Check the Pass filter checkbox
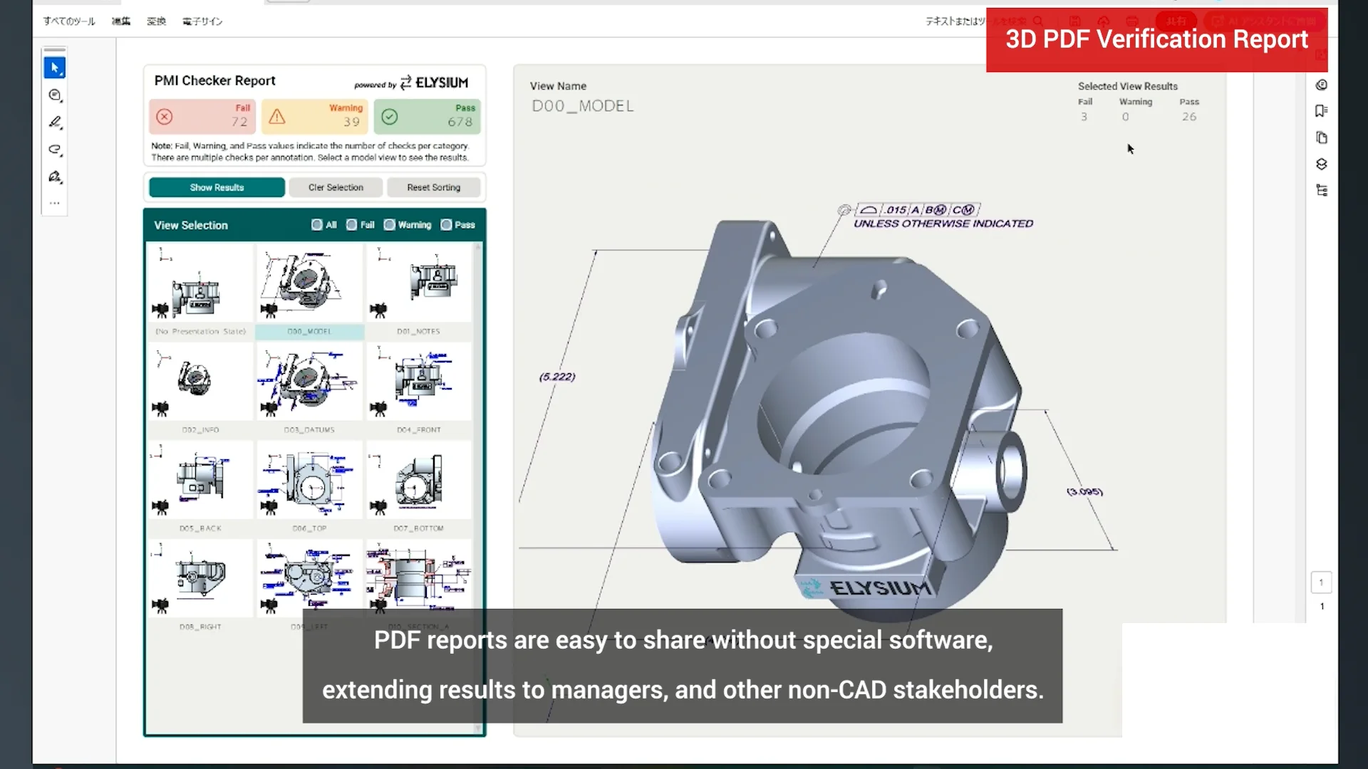Screen dimensions: 1368x769 pos(447,225)
